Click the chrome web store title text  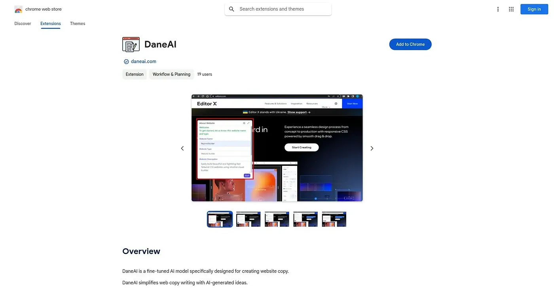[x=44, y=9]
